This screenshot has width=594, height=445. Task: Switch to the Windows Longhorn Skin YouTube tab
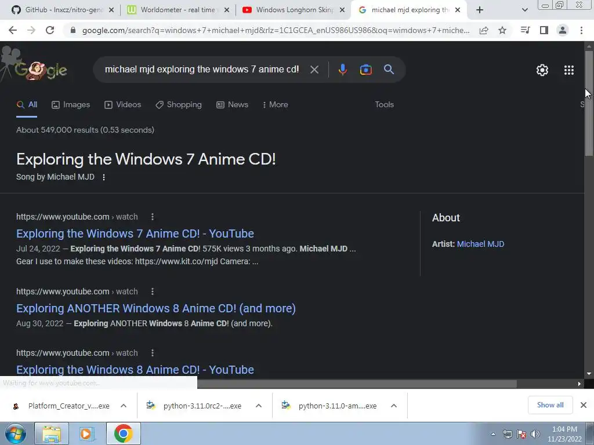click(x=294, y=10)
